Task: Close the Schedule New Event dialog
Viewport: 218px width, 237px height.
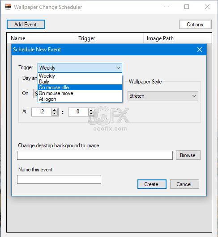Action: click(x=200, y=50)
